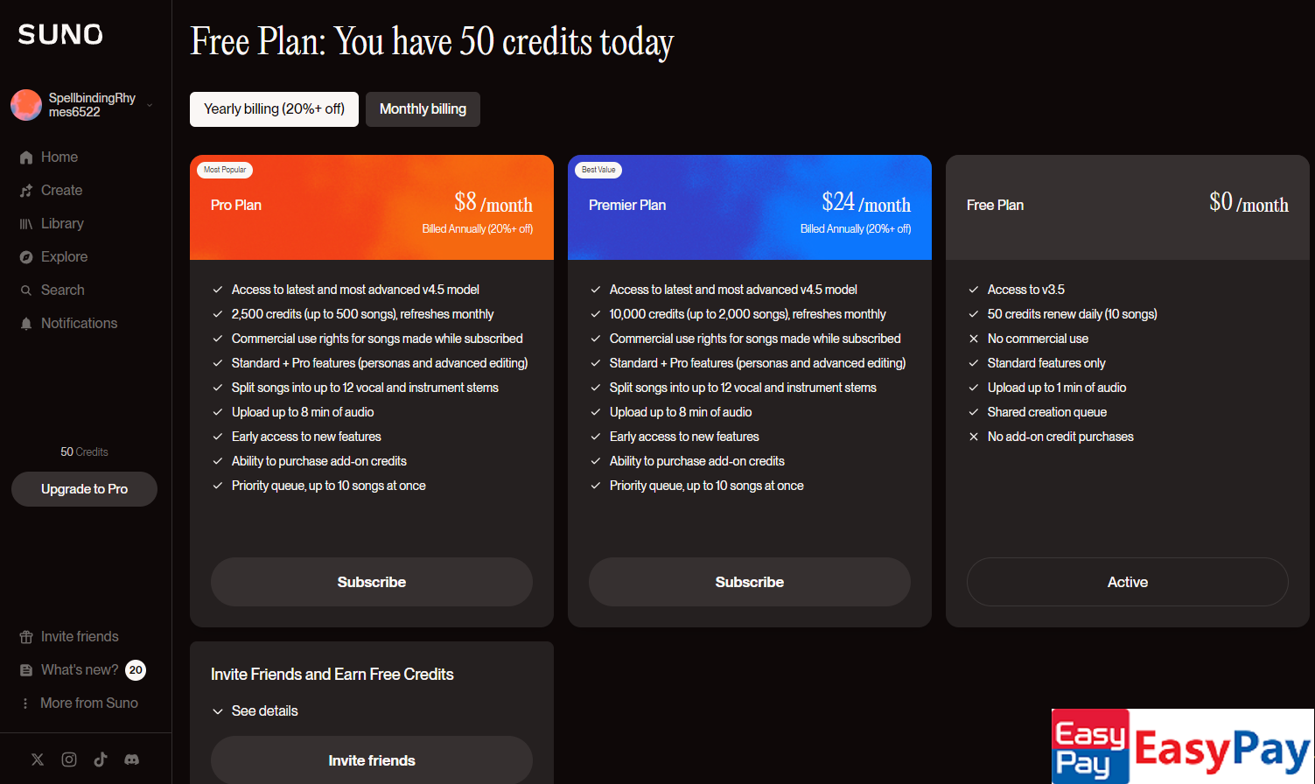1315x784 pixels.
Task: Click the Library icon in sidebar
Action: point(26,224)
